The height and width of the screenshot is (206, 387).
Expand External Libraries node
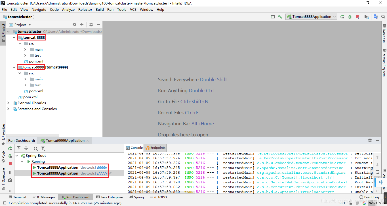9,103
